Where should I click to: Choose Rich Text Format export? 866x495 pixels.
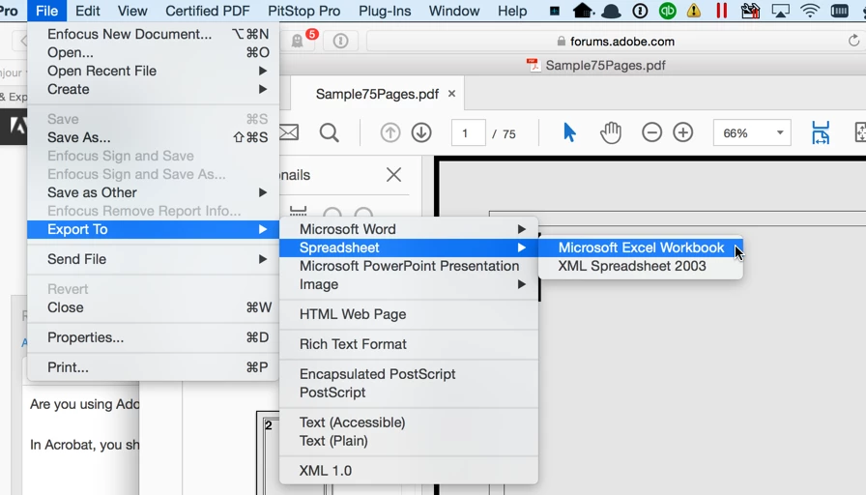pyautogui.click(x=409, y=344)
